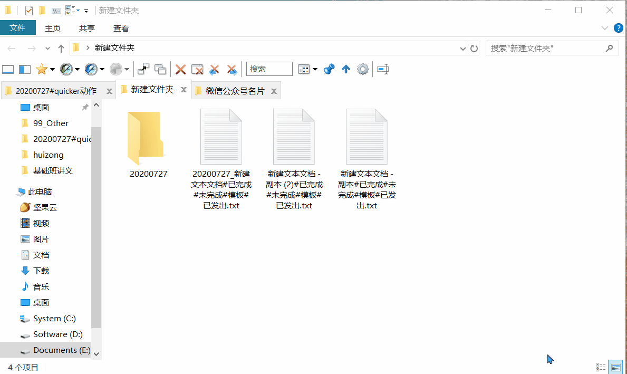
Task: Open the 查看 ribbon menu
Action: tap(121, 28)
